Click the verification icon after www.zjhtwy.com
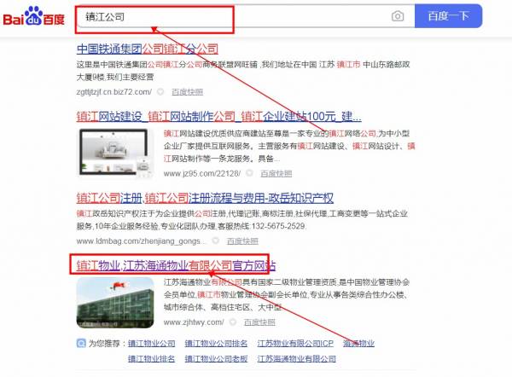512x377 pixels. coord(233,322)
